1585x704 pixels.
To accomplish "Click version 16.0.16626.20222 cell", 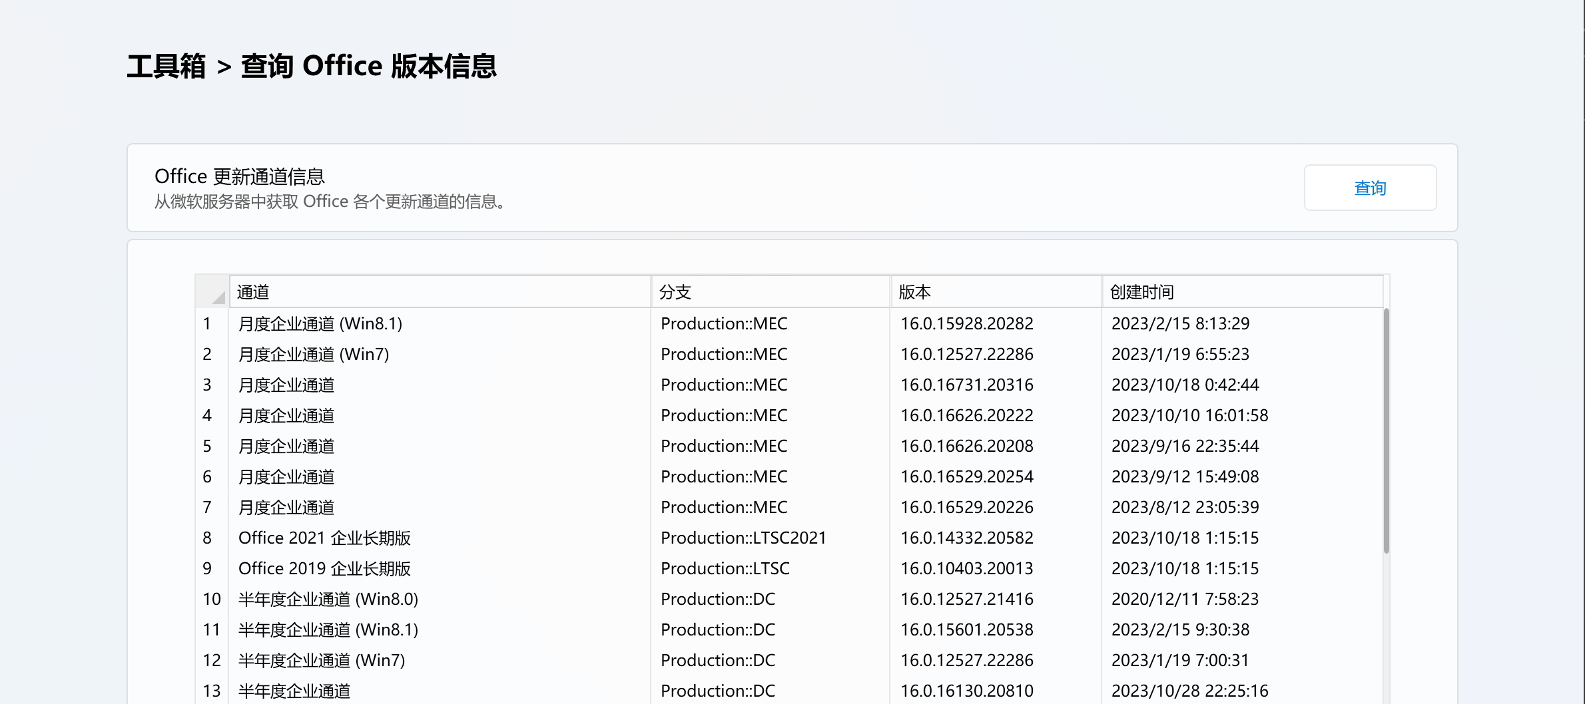I will (x=996, y=415).
